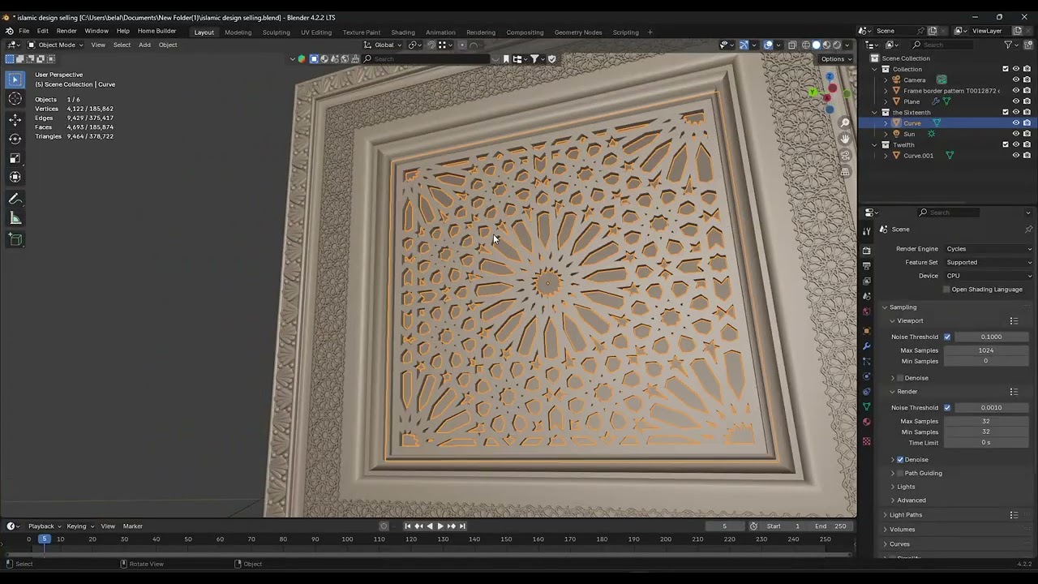This screenshot has height=584, width=1038.
Task: Open the Physics properties tab
Action: [866, 376]
